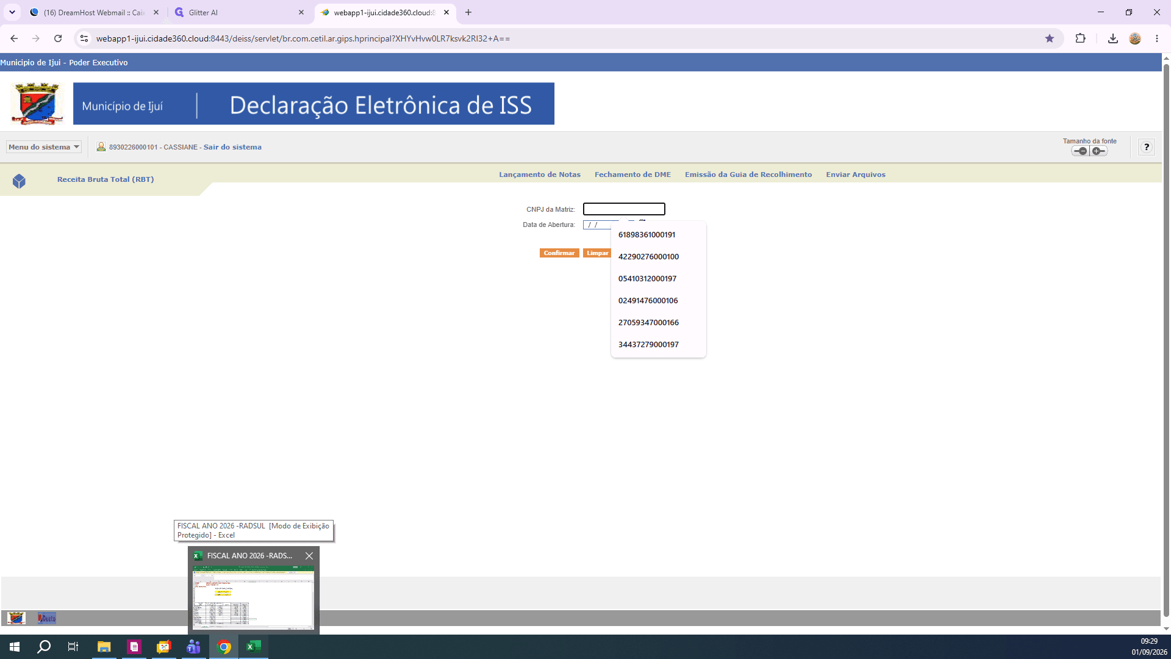Choose autofill entry 05410312000197
Viewport: 1171px width, 659px height.
[x=658, y=279]
